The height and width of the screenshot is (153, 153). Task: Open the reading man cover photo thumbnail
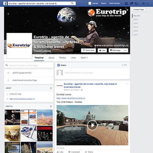pyautogui.click(x=13, y=117)
